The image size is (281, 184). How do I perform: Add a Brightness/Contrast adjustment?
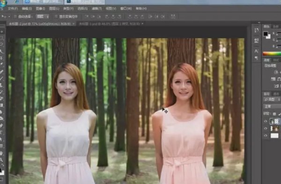[276, 72]
